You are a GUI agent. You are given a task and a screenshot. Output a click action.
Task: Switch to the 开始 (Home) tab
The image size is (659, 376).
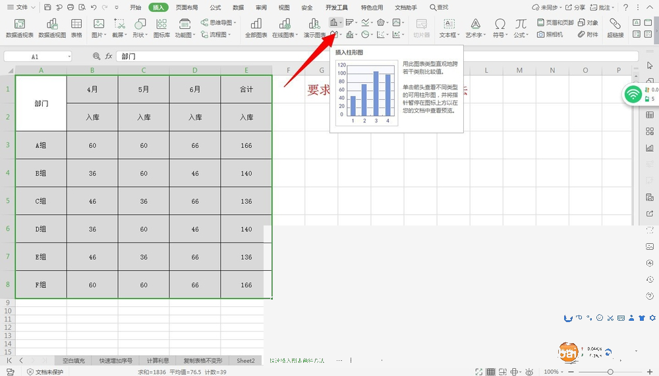pos(135,7)
